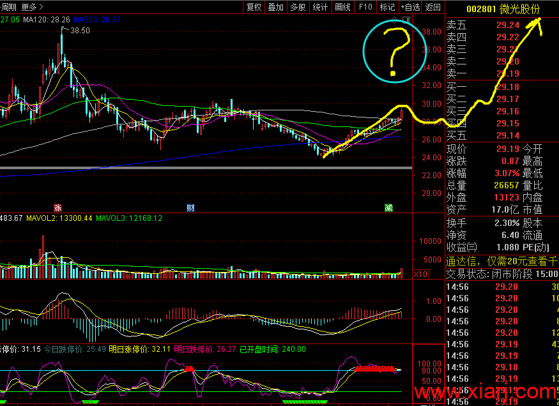Viewport: 559px width, 406px height.
Task: Click the 38.50 high price label
Action: (80, 31)
